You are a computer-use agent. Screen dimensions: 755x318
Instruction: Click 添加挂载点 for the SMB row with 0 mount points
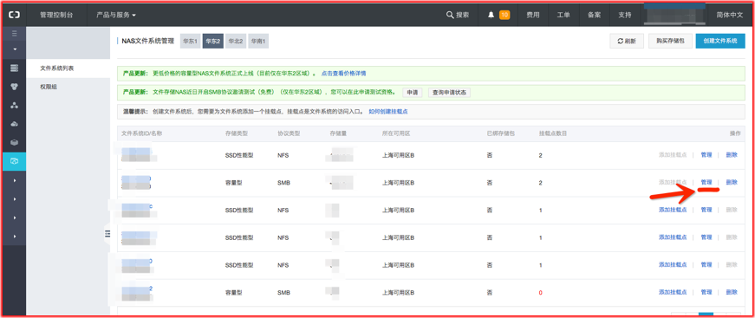673,292
